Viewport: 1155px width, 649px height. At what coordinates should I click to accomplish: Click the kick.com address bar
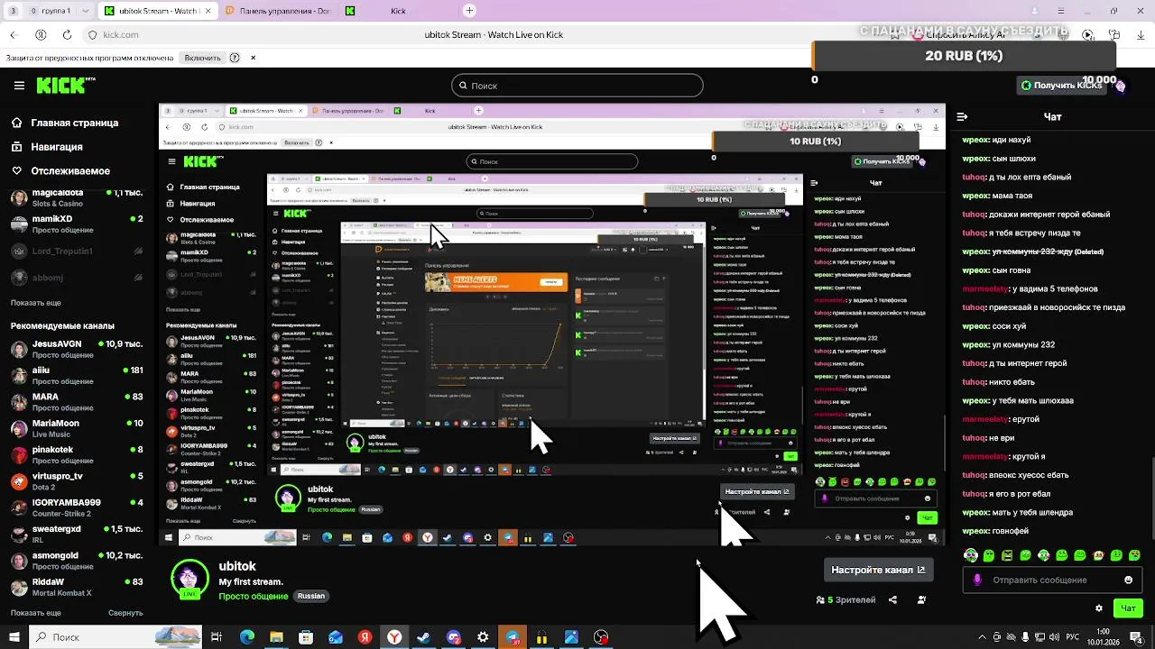[121, 35]
